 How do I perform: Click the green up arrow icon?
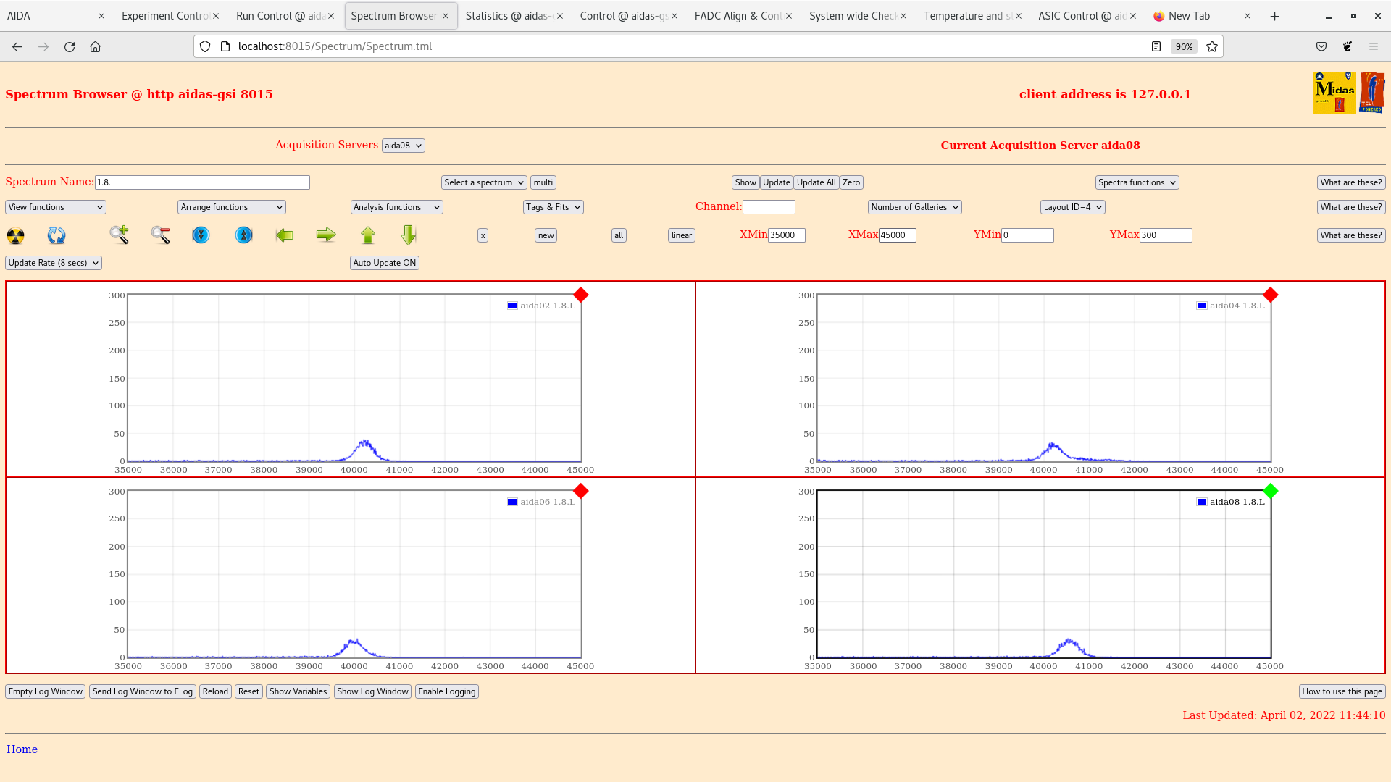coord(368,235)
